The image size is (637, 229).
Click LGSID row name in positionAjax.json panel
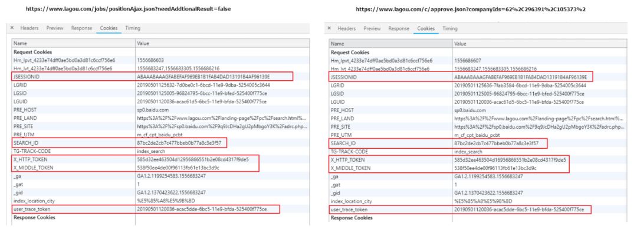pyautogui.click(x=20, y=93)
